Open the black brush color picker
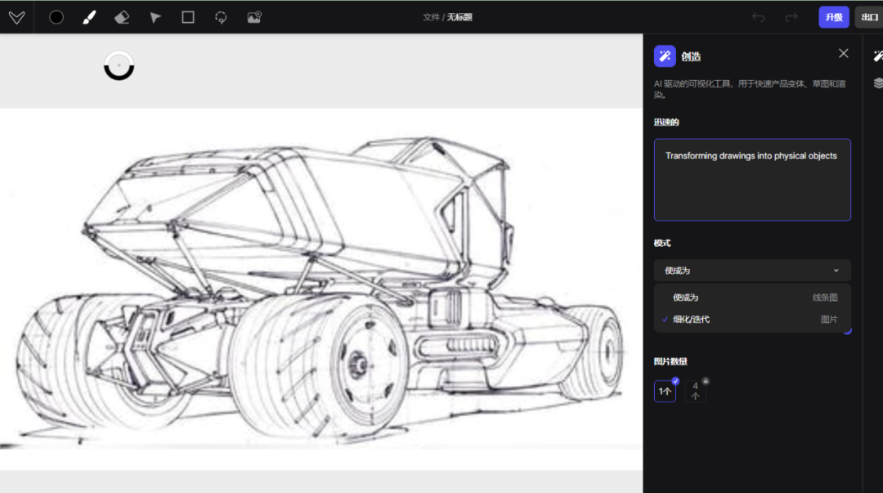This screenshot has height=493, width=883. 56,17
